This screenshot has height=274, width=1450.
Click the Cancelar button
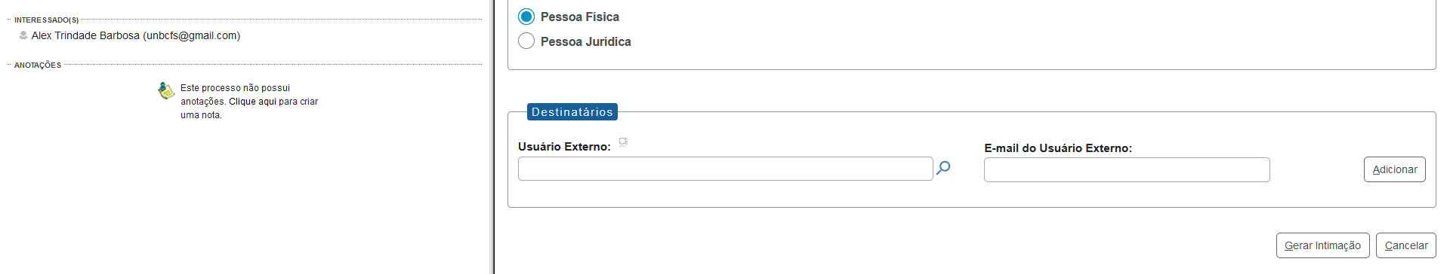tap(1405, 245)
